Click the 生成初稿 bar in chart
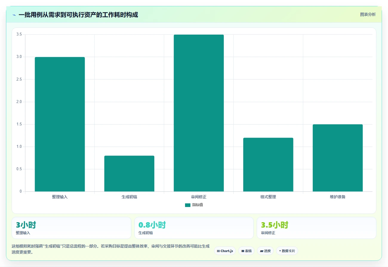388x267 pixels. click(x=129, y=174)
